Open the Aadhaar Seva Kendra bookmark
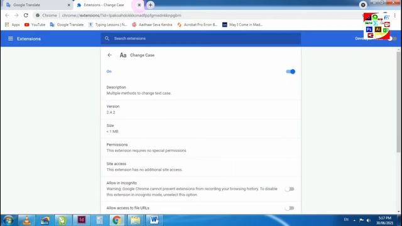 [152, 24]
